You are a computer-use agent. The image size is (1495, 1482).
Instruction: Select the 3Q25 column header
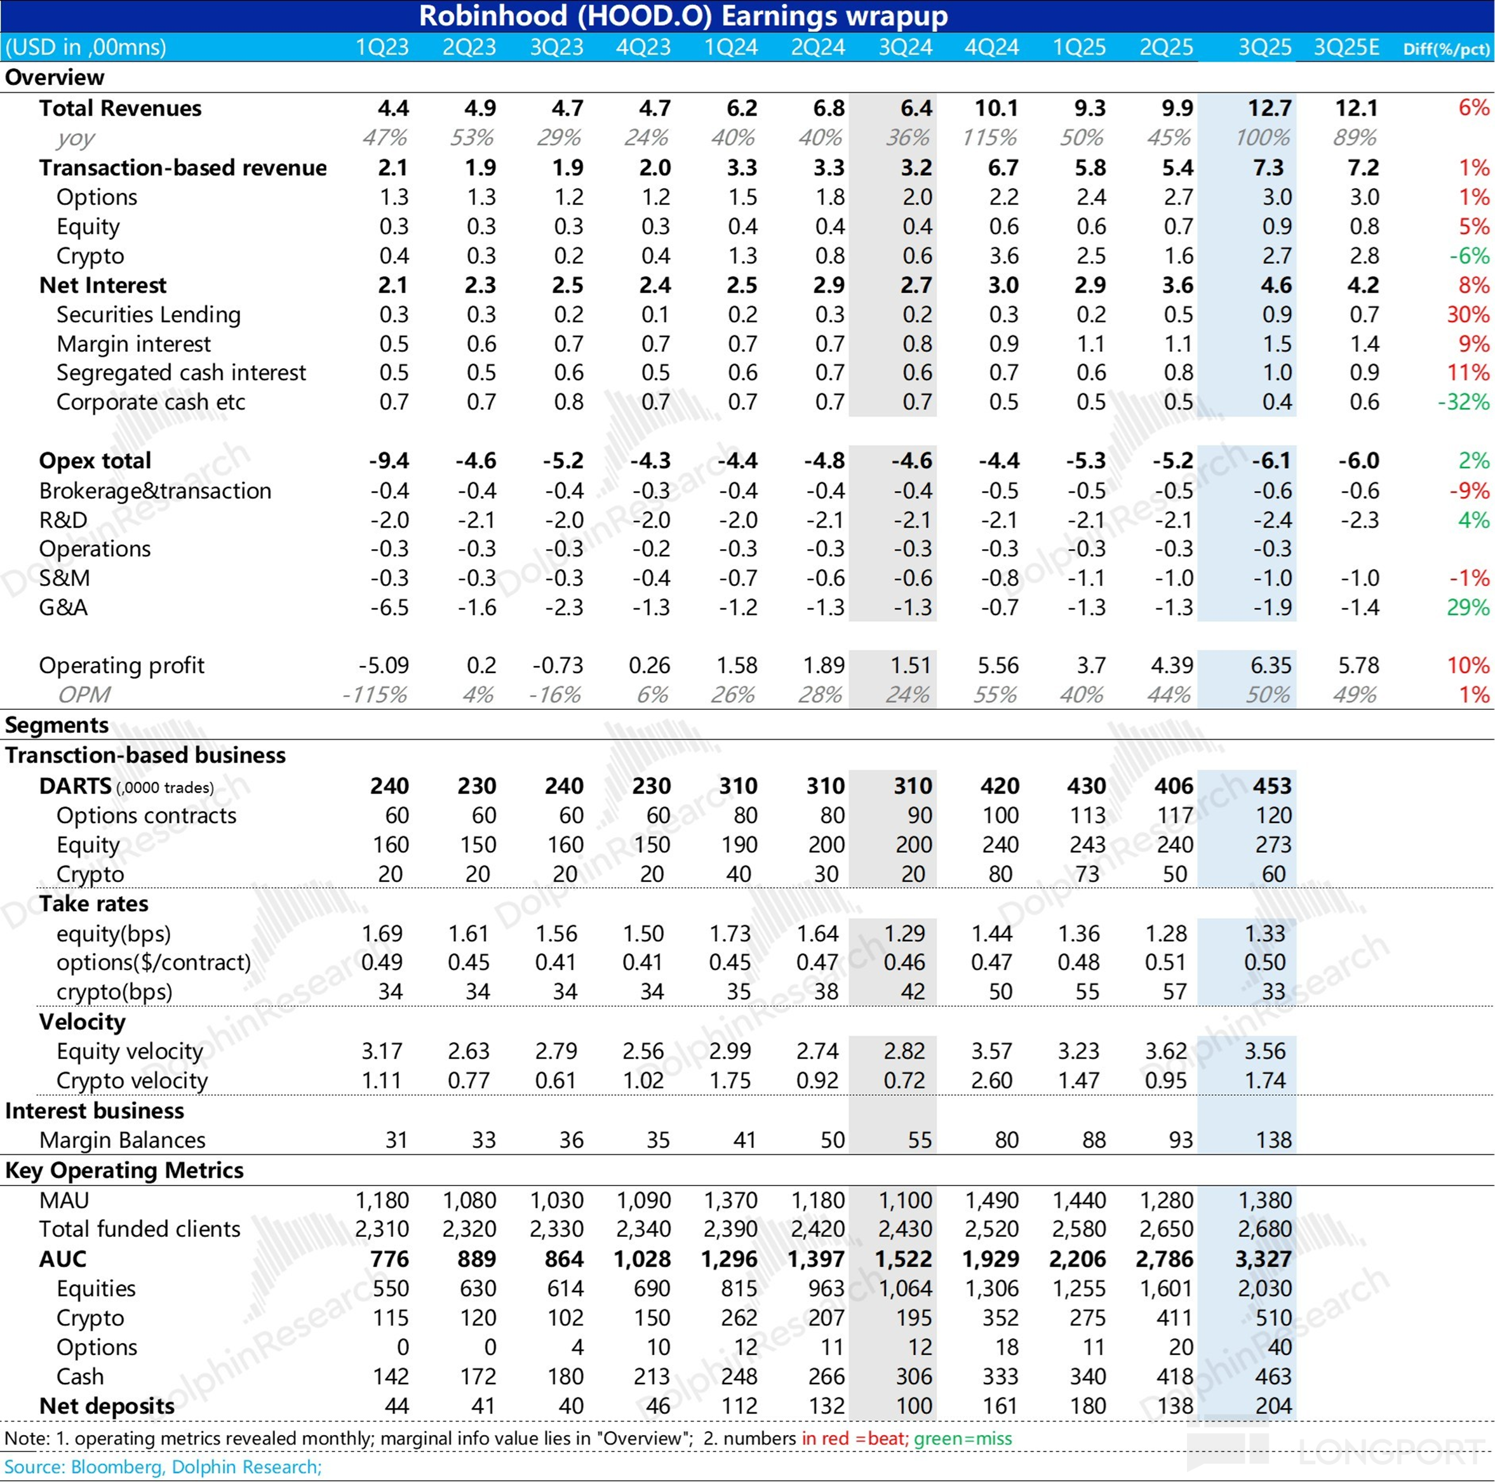(1264, 47)
